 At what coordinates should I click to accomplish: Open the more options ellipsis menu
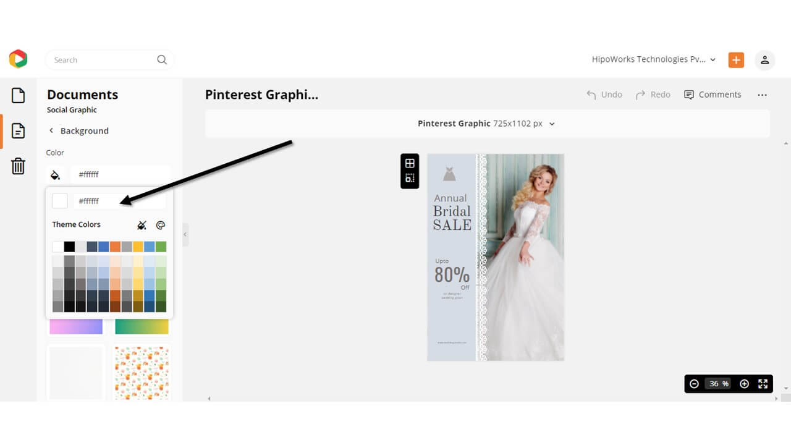click(762, 95)
